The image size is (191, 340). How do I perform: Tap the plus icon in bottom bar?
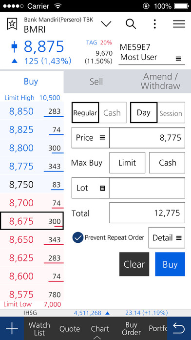click(12, 328)
